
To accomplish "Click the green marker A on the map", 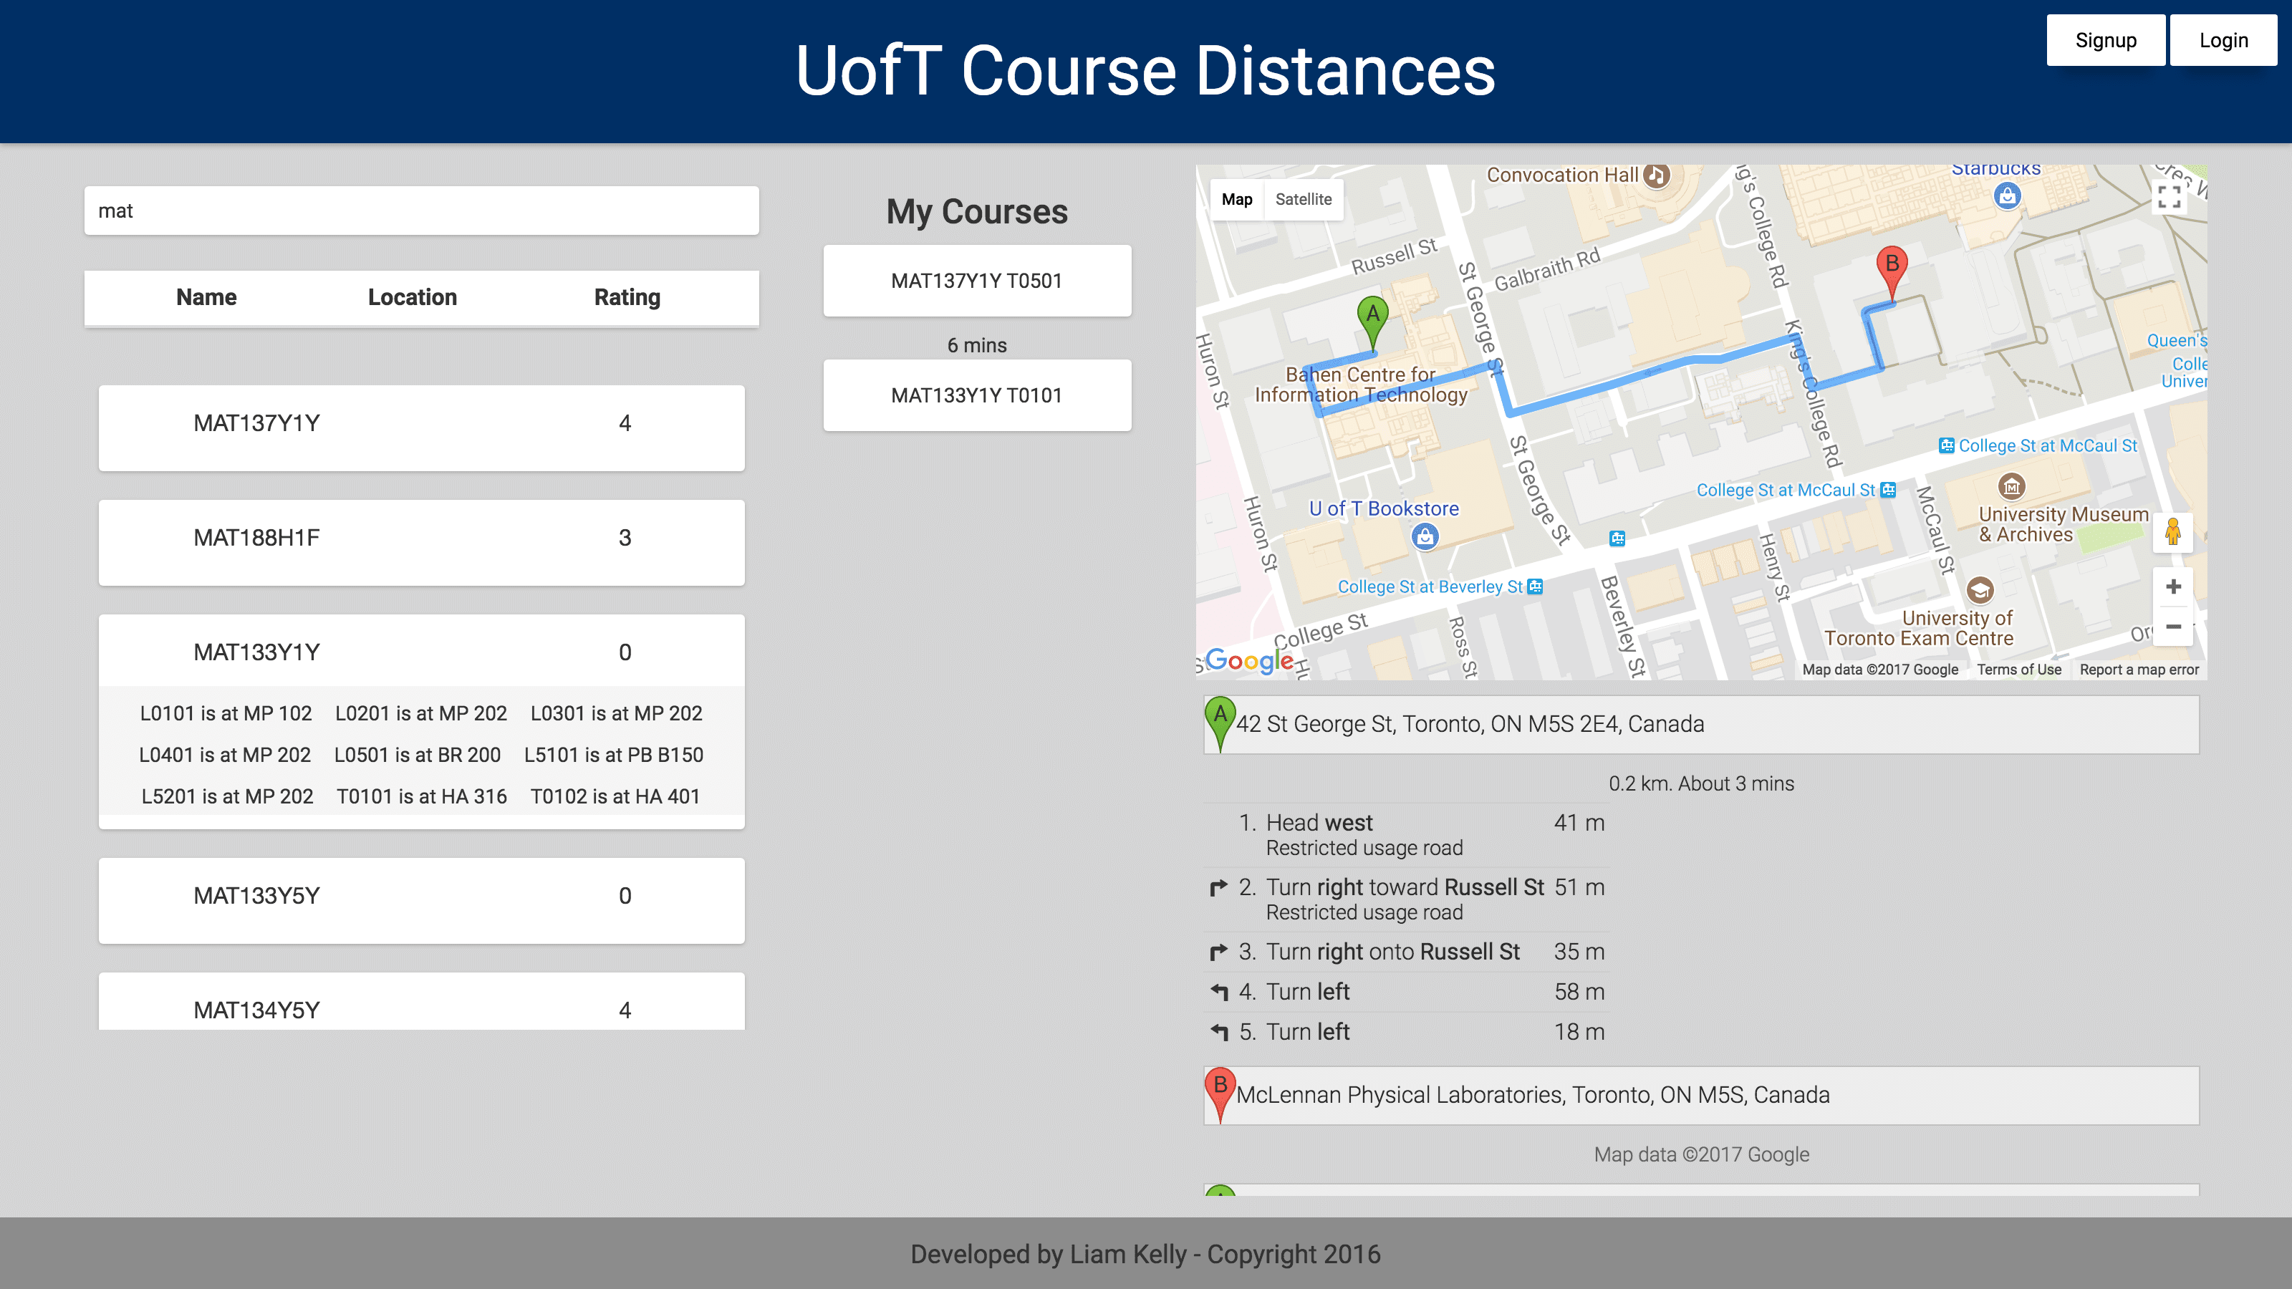I will 1373,322.
